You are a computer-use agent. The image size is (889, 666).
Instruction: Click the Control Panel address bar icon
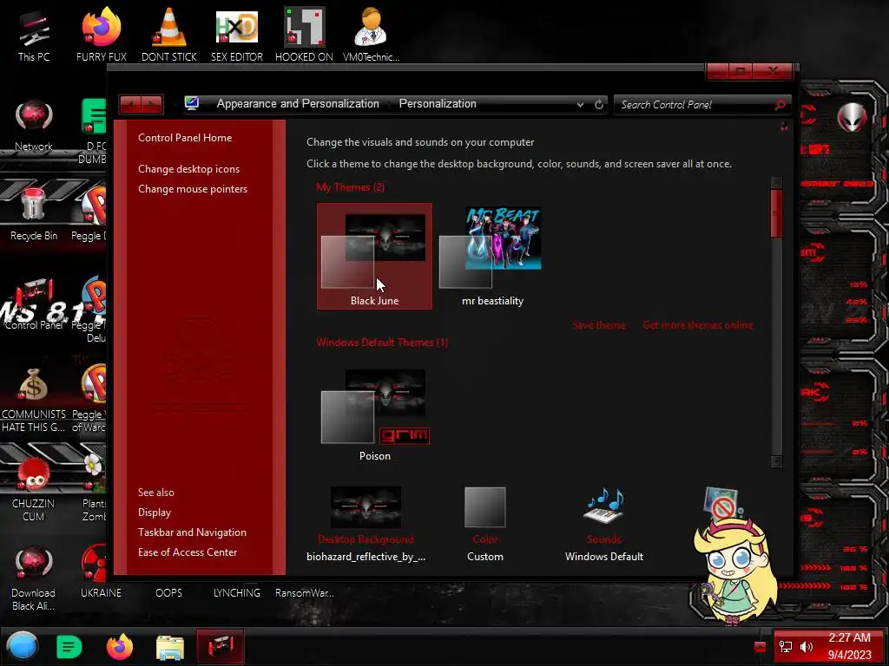click(x=192, y=103)
